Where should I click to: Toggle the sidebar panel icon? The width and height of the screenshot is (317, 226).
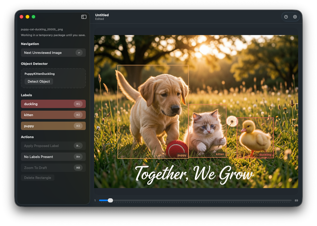[84, 17]
